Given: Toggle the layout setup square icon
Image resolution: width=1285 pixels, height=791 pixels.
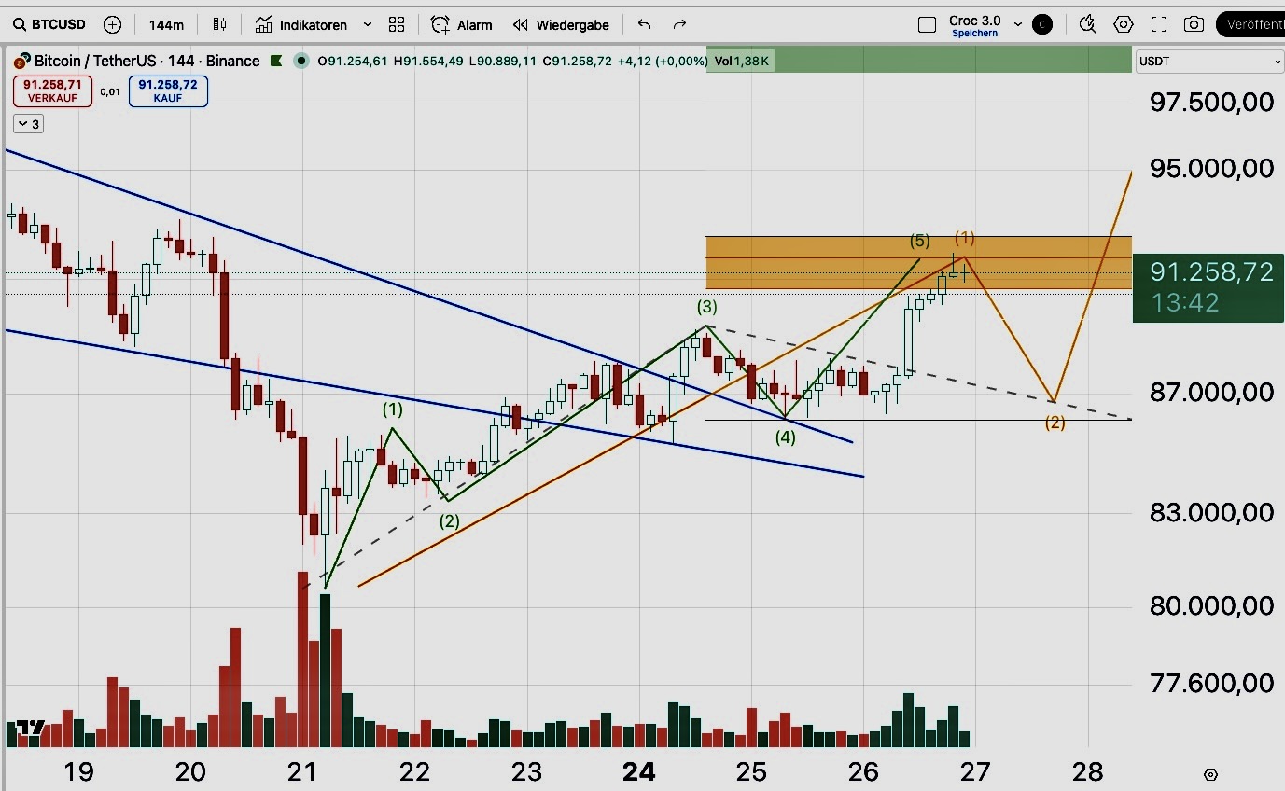Looking at the screenshot, I should pos(927,24).
